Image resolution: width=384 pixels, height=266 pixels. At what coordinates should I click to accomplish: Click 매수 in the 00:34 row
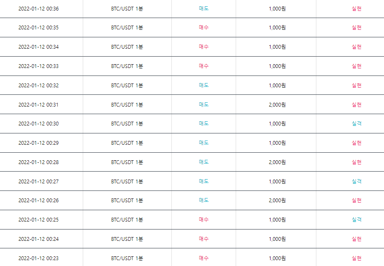coord(203,47)
